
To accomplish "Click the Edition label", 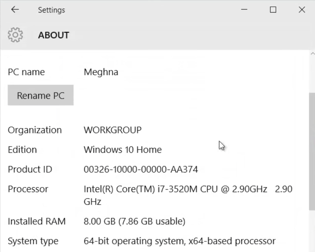I will coord(22,149).
